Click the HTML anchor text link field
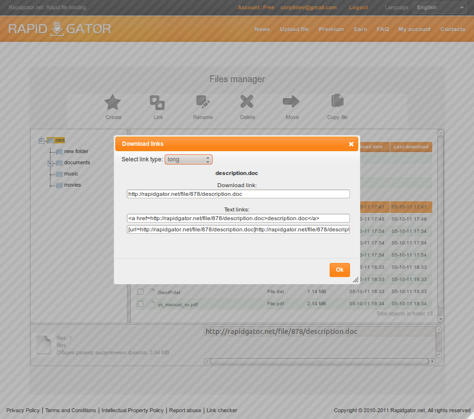474x419 pixels. tap(238, 218)
